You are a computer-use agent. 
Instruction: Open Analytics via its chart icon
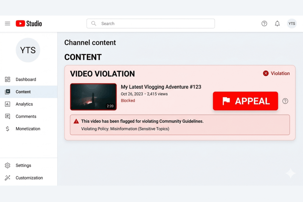pyautogui.click(x=8, y=104)
